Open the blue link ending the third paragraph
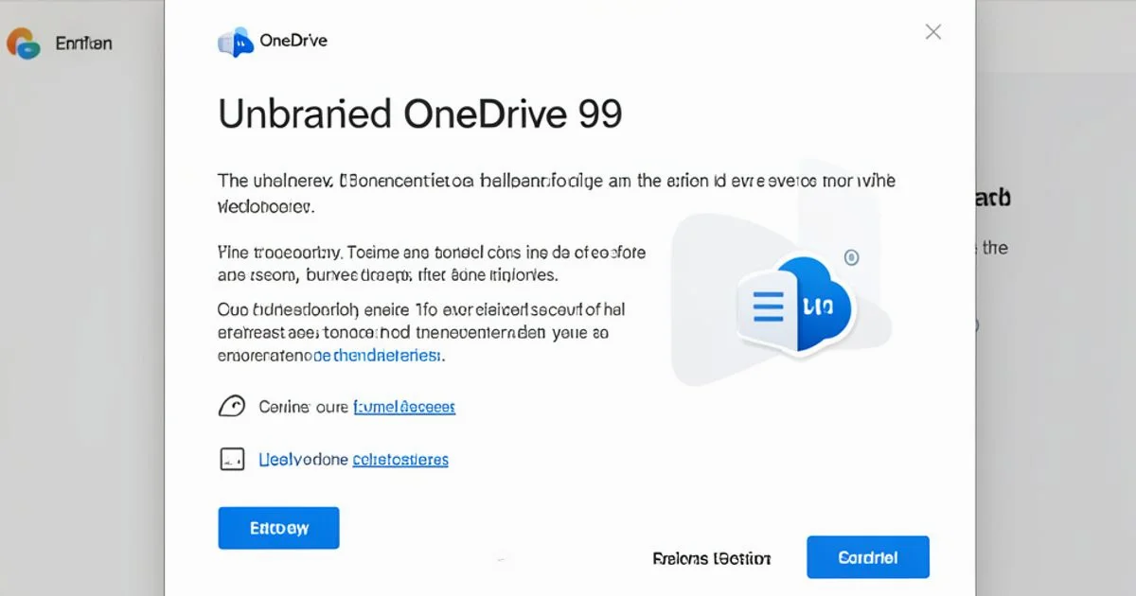1136x596 pixels. point(378,356)
